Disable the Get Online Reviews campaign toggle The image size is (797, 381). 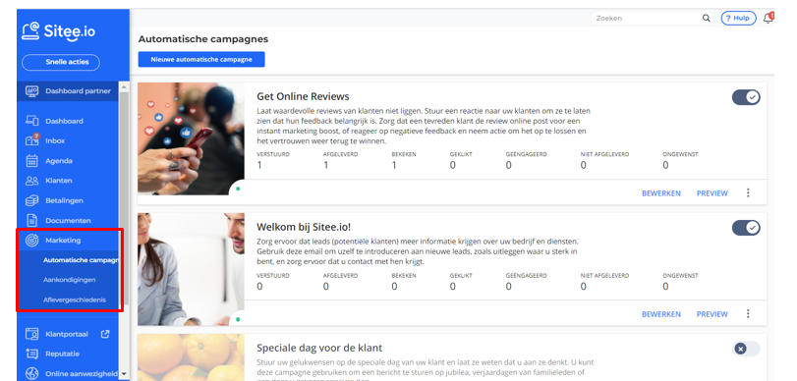point(746,97)
